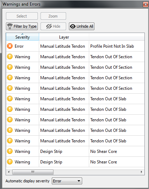The width and height of the screenshot is (149, 189).
Task: Click the horizontal scrollbar thumb
Action: coord(33,172)
